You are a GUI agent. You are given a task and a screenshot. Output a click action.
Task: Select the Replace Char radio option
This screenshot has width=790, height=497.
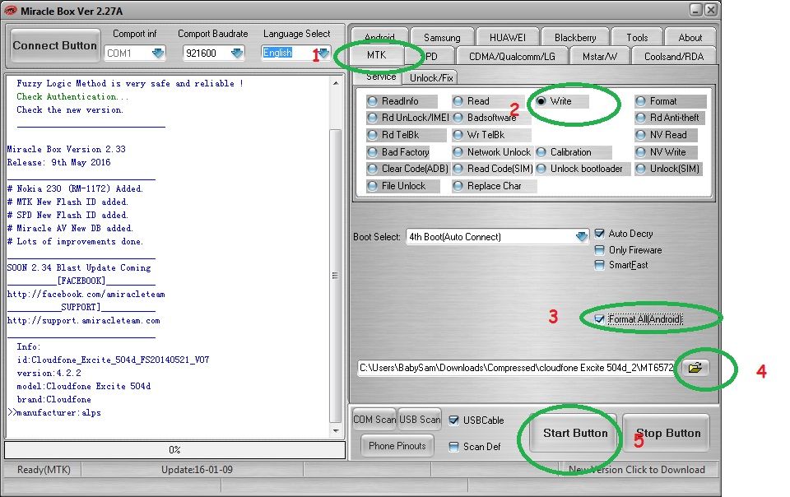pyautogui.click(x=458, y=186)
